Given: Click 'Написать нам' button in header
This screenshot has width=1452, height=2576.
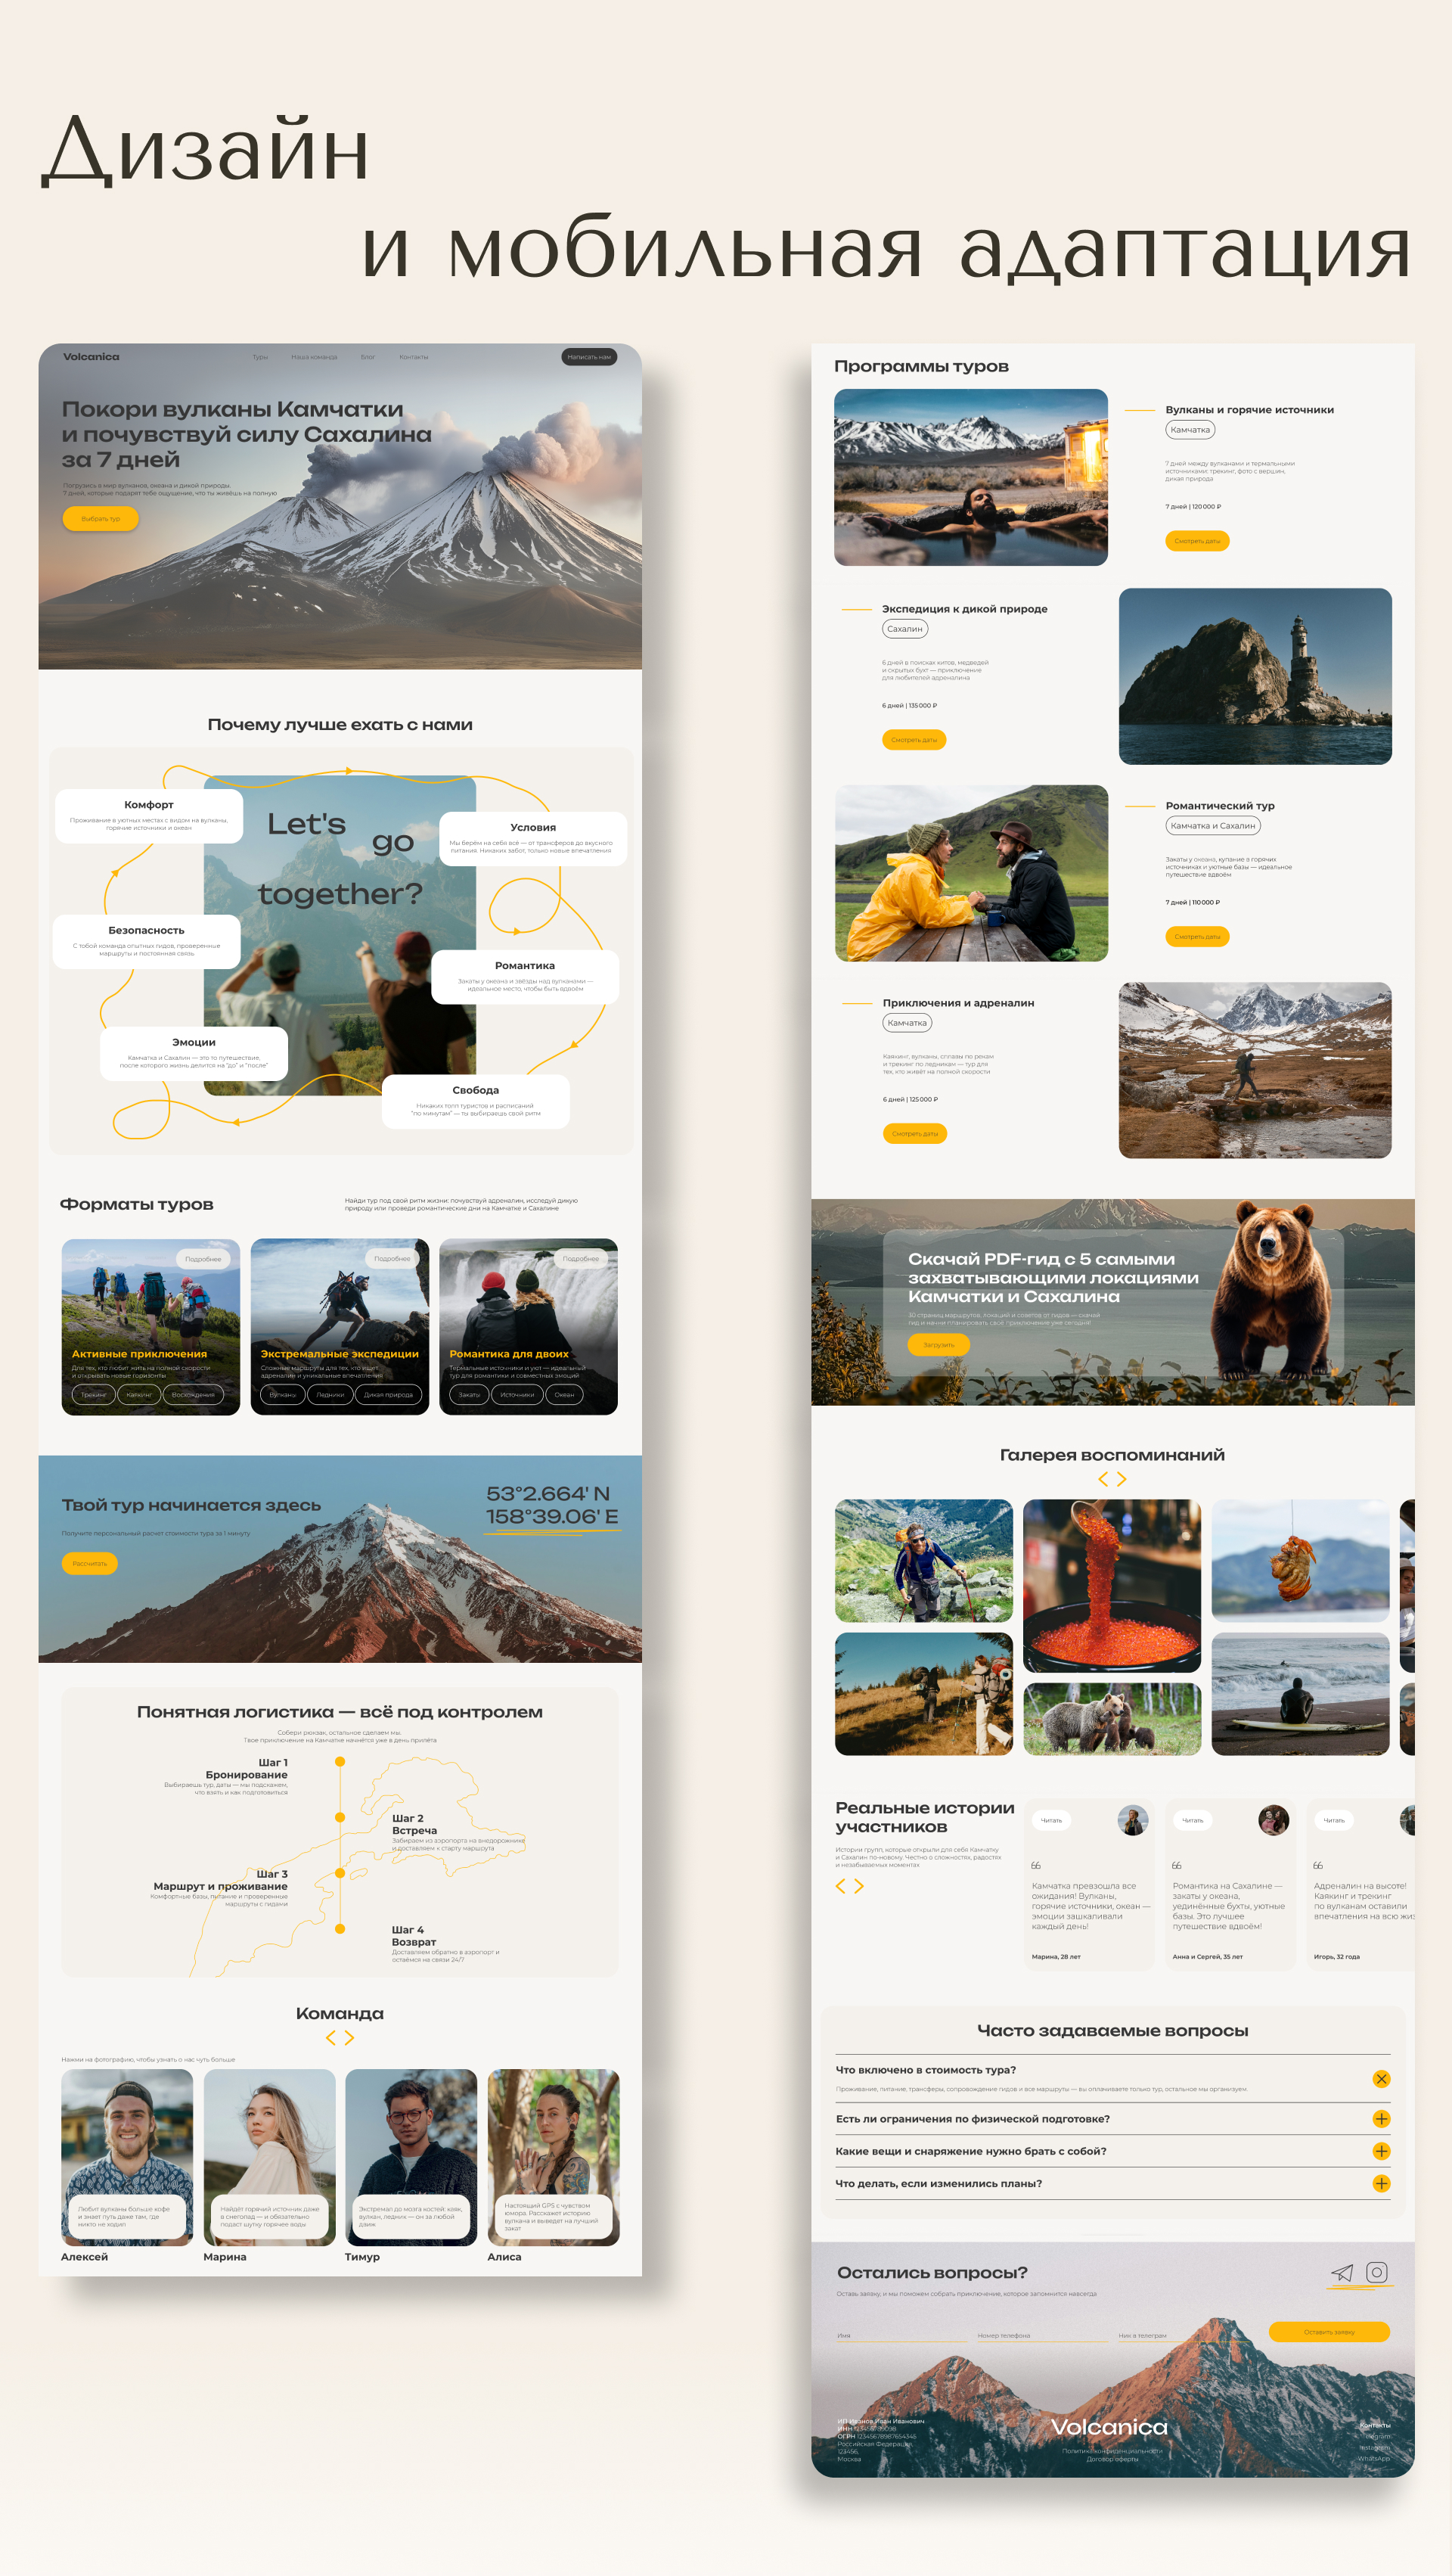Looking at the screenshot, I should pos(588,357).
